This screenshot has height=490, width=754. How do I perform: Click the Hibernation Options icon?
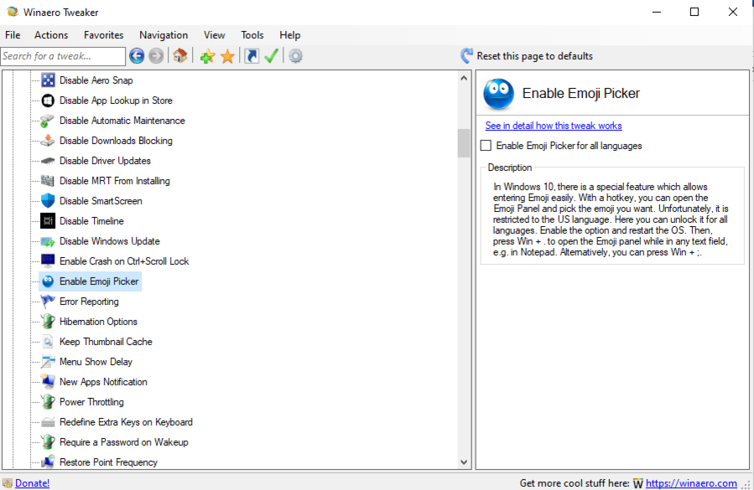48,322
